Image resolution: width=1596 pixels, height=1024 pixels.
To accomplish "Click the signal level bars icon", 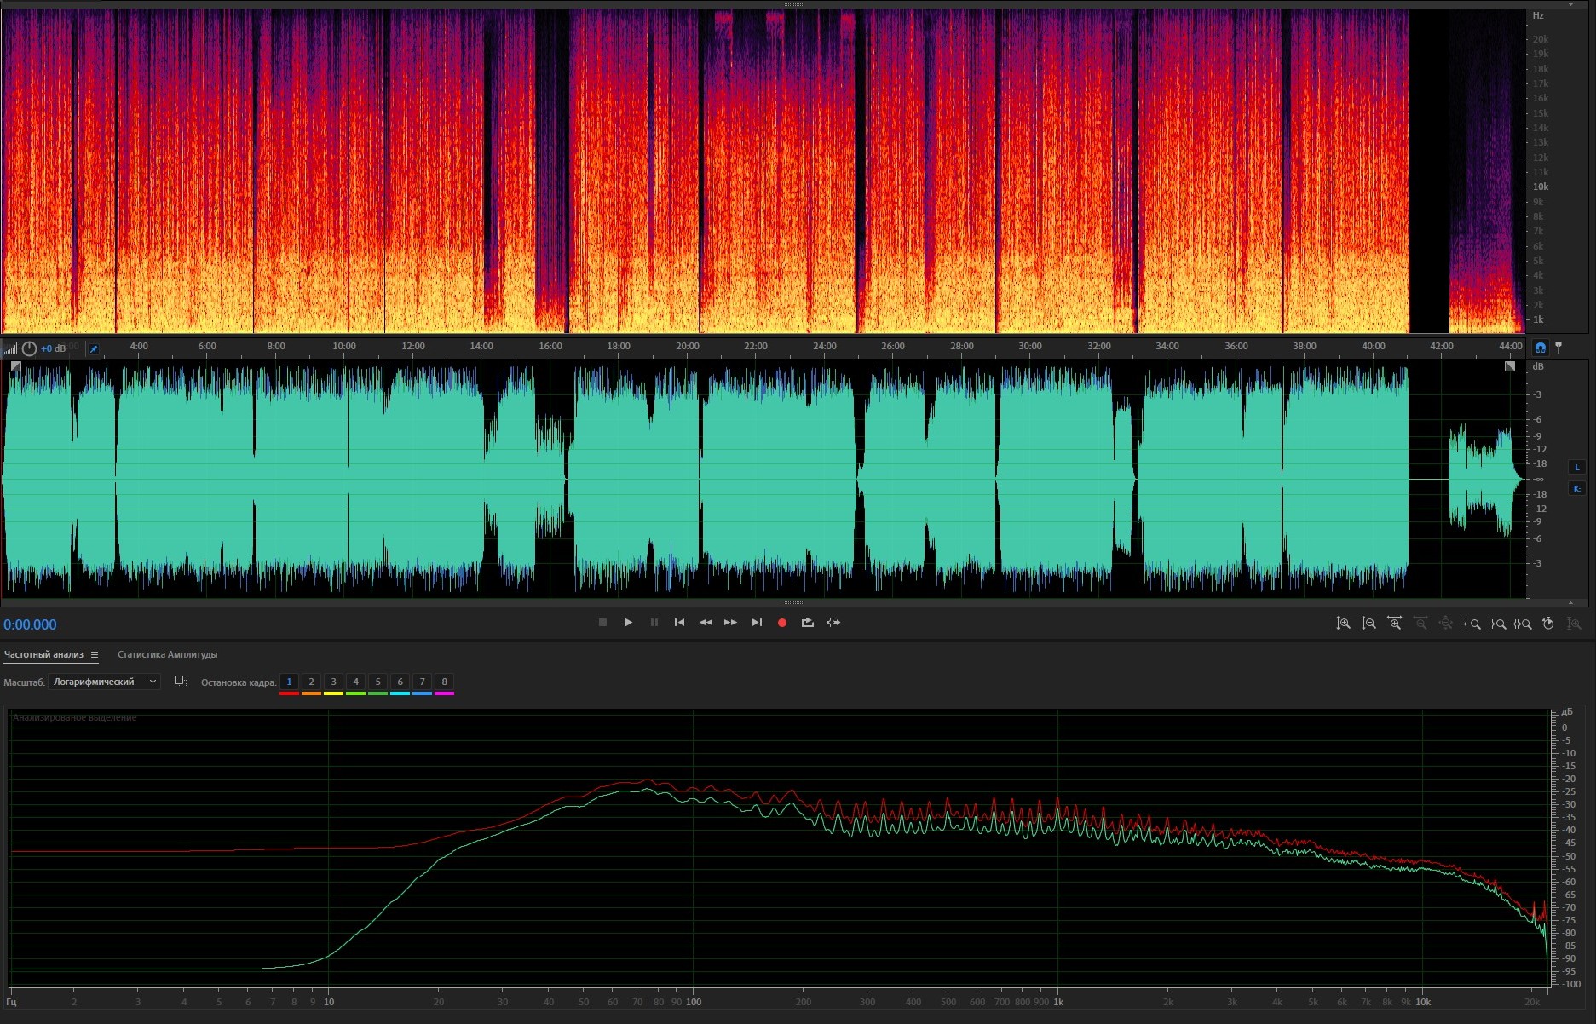I will coord(10,348).
